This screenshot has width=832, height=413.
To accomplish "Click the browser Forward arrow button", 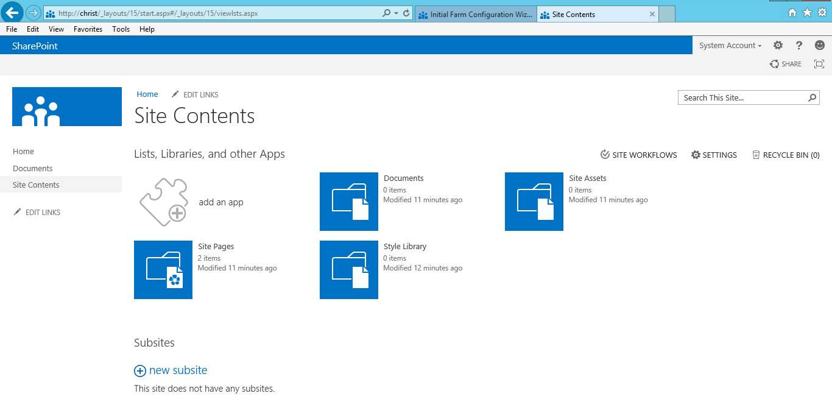I will 33,13.
